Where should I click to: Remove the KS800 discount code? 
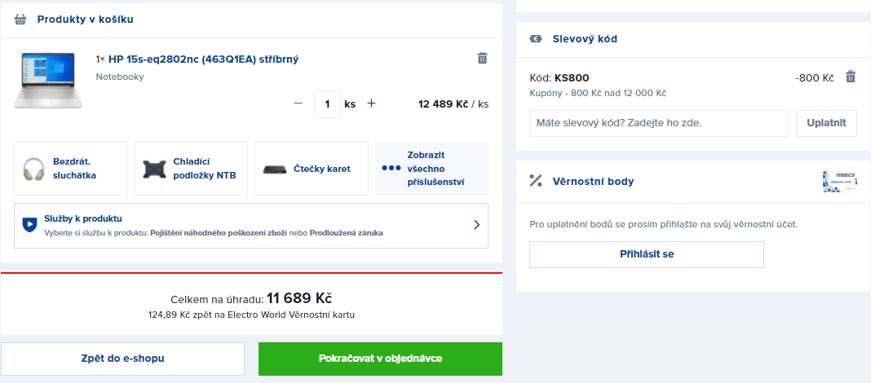coord(851,77)
